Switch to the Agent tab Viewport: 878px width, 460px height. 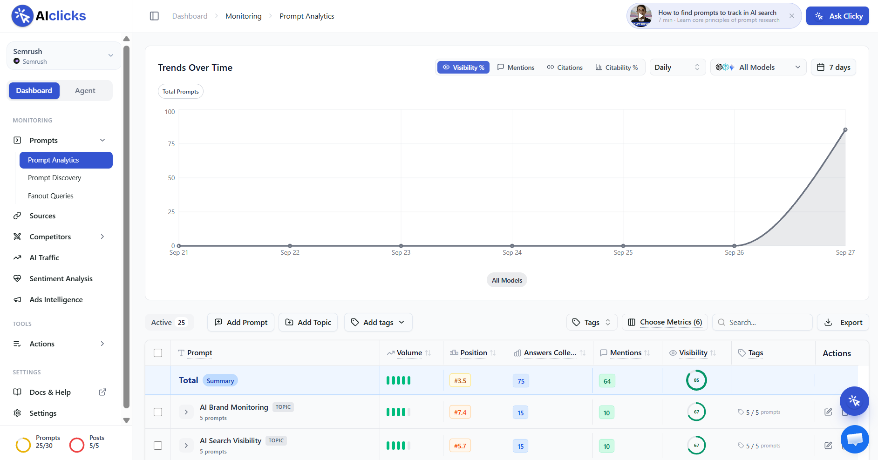point(85,91)
